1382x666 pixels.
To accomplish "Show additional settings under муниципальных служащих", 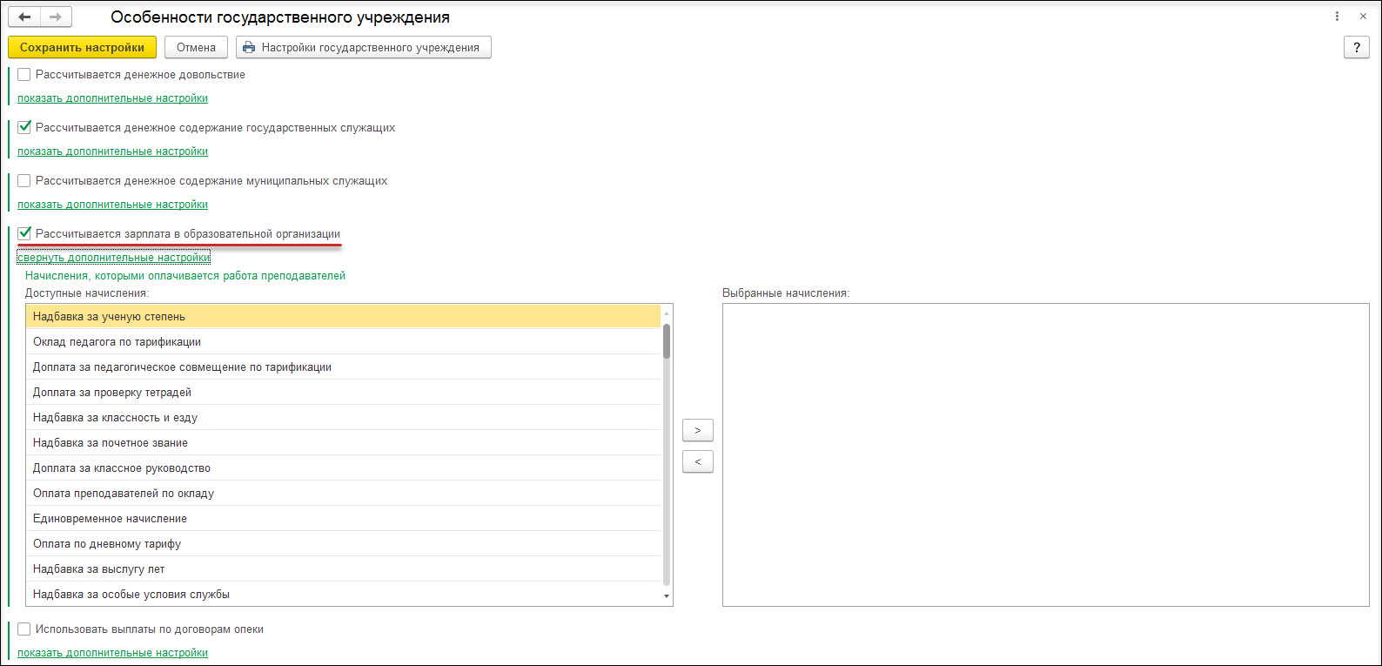I will pyautogui.click(x=113, y=205).
